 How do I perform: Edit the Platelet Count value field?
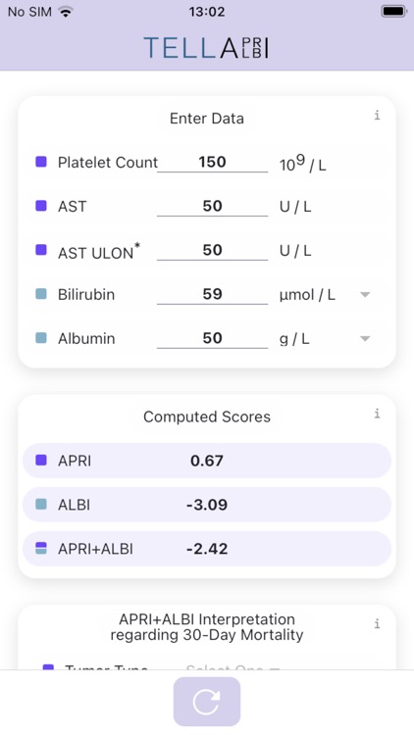coord(212,162)
